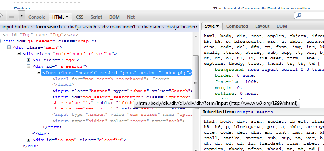Select div#ja-search in the breadcrumb path
This screenshot has width=324, height=151.
(82, 27)
